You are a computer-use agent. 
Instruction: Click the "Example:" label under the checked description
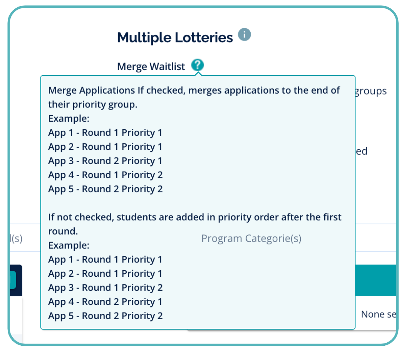click(x=69, y=119)
